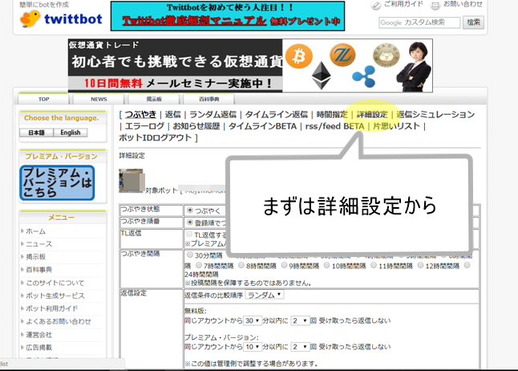Open ランダム返信 menu link
Image resolution: width=518 pixels, height=371 pixels.
(212, 115)
